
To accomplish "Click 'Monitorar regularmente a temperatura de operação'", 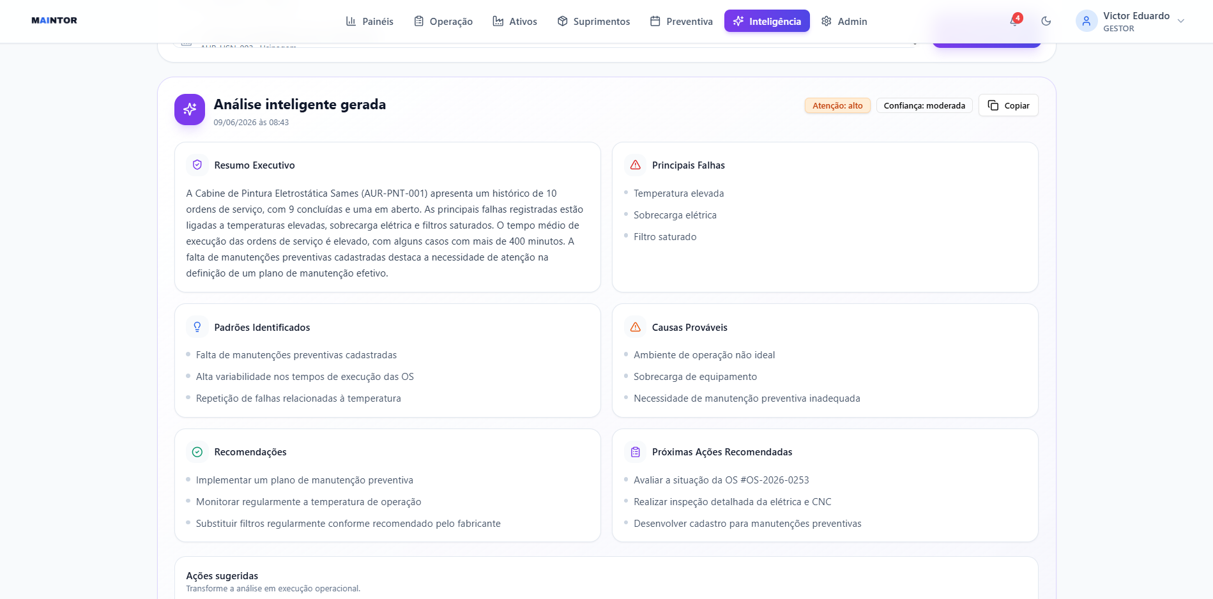I will [309, 502].
